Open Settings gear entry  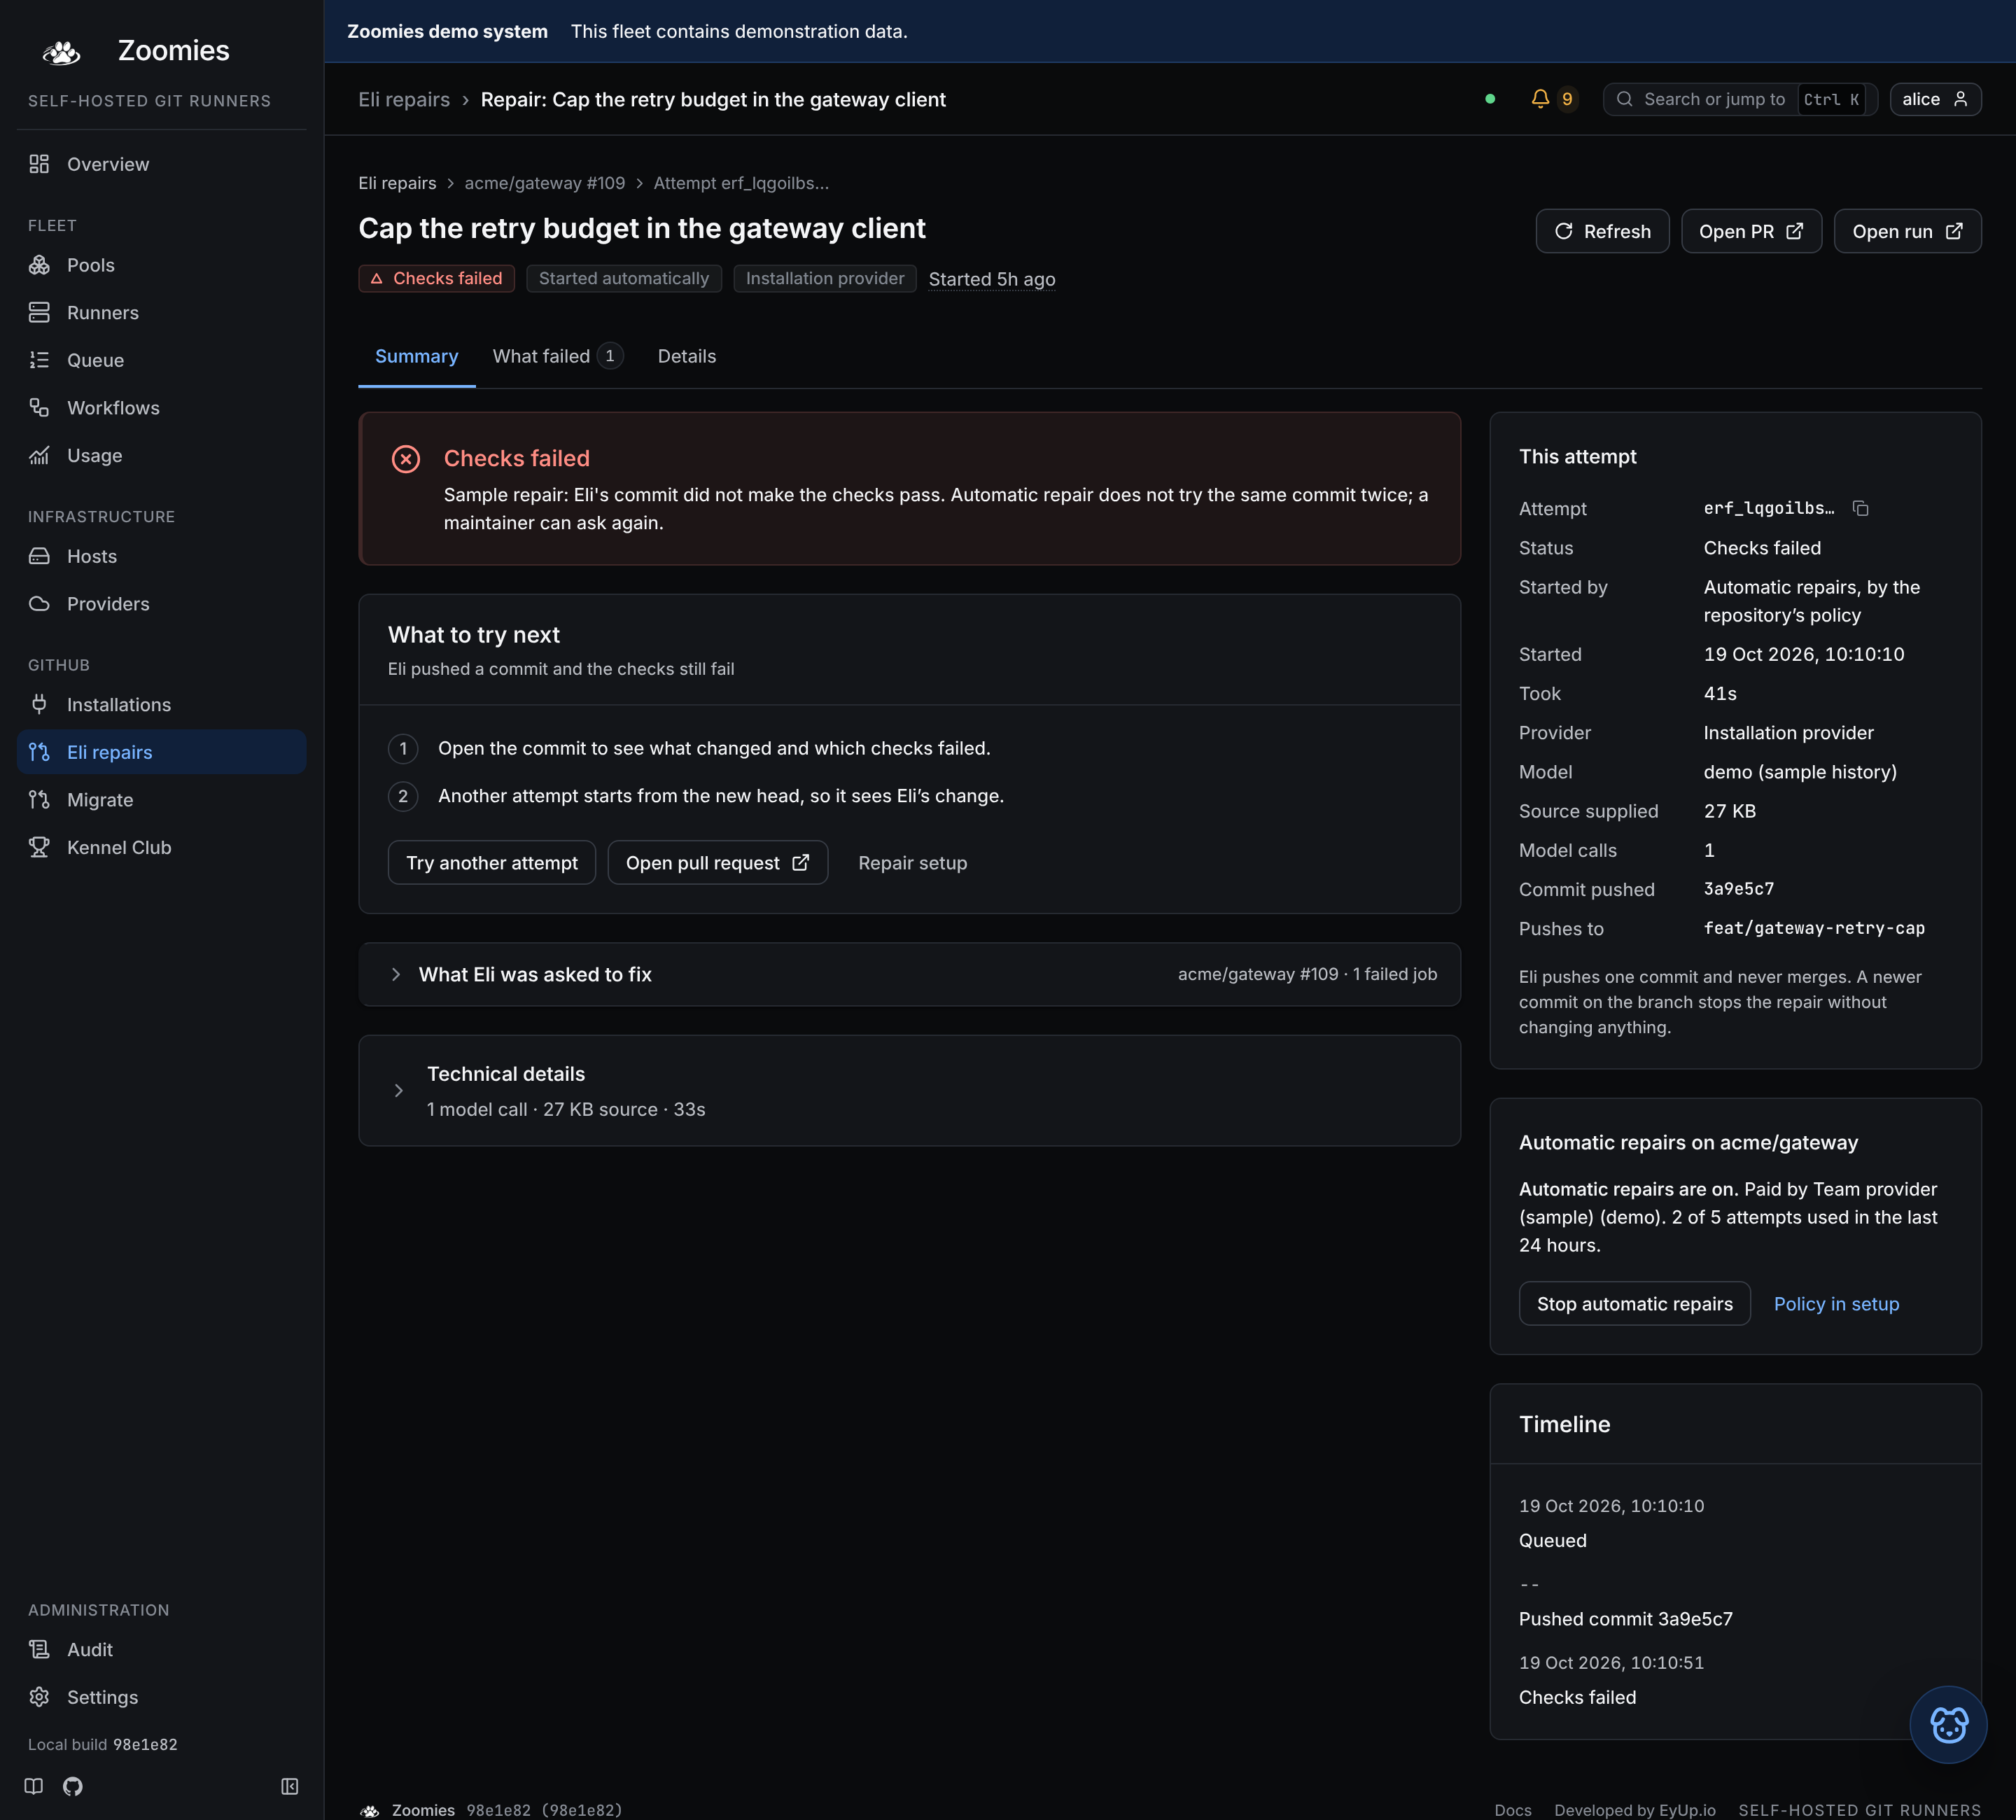click(161, 1697)
